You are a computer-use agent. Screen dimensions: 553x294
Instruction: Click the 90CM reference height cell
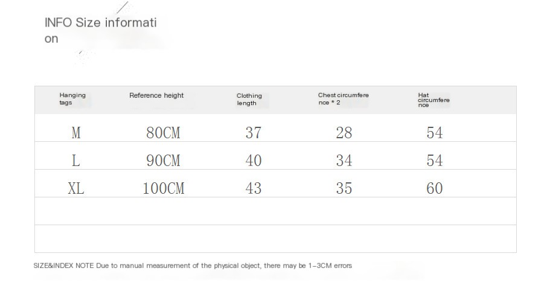[163, 161]
